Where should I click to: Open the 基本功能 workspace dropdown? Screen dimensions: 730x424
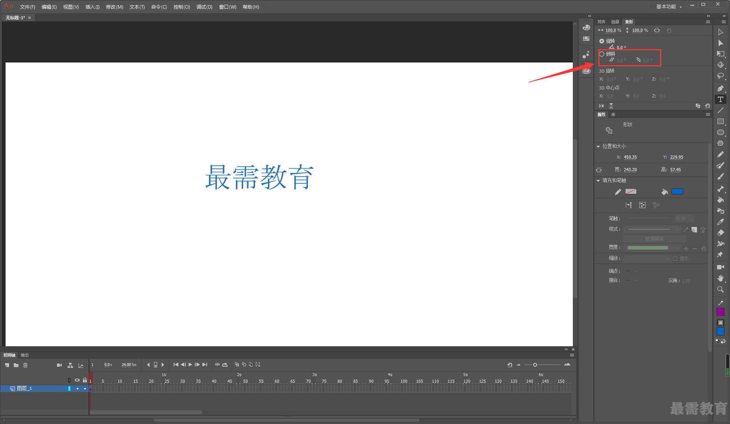coord(669,7)
